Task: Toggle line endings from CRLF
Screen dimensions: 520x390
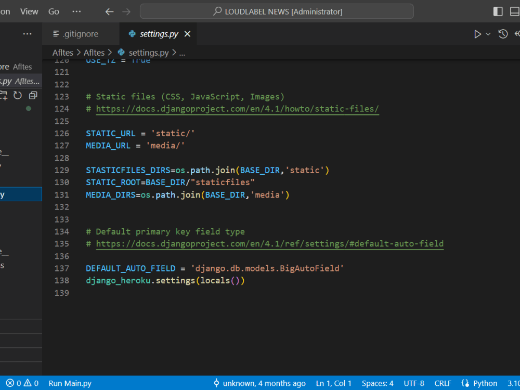Action: point(443,383)
